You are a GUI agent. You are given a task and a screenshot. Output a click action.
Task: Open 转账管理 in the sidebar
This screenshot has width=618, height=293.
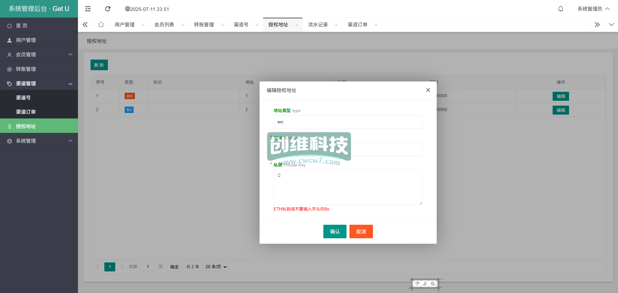(x=39, y=69)
